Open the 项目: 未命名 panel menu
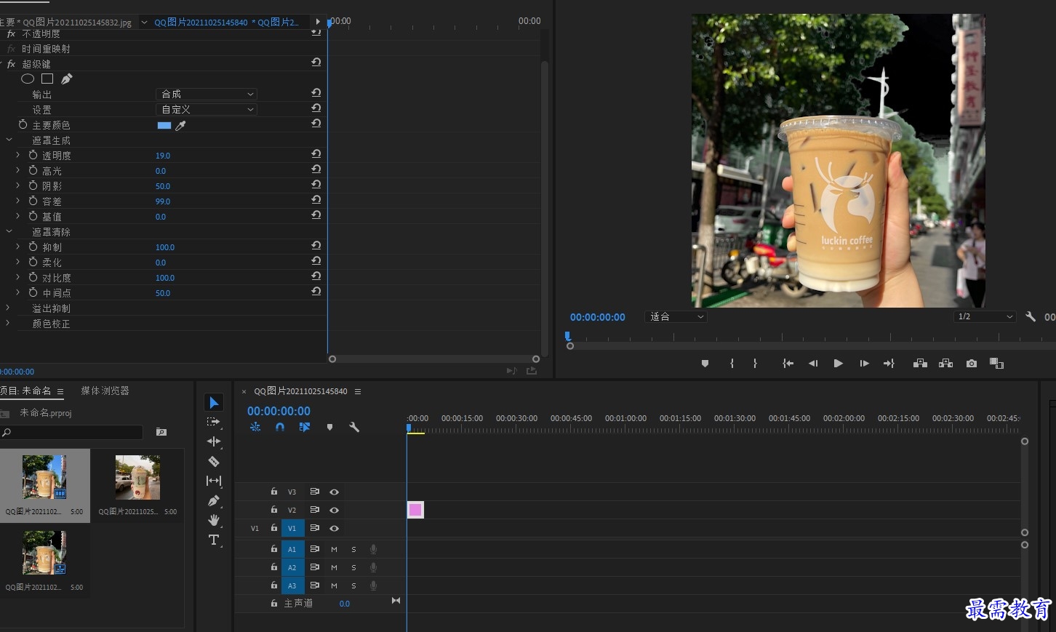Viewport: 1056px width, 632px height. point(60,391)
